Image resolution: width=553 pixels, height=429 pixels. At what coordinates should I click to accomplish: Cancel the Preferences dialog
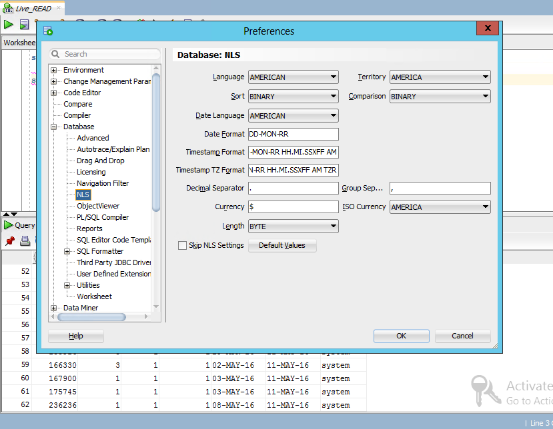(x=462, y=336)
